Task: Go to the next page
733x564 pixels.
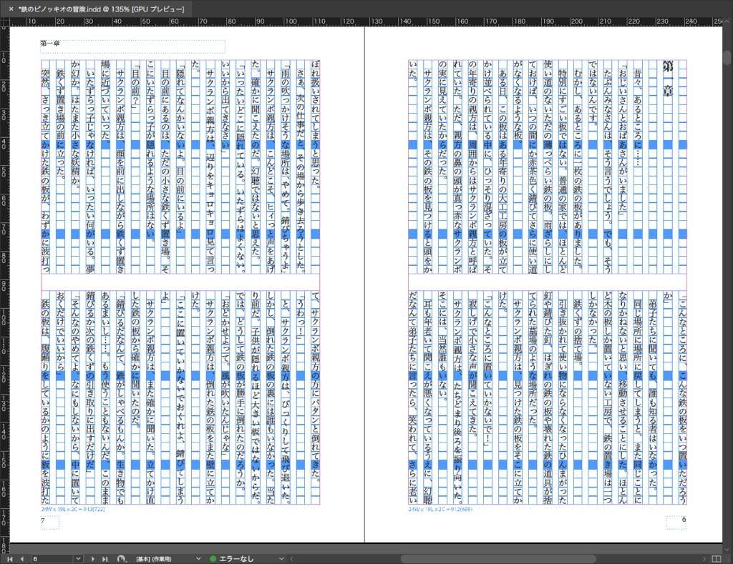Action: coord(92,559)
